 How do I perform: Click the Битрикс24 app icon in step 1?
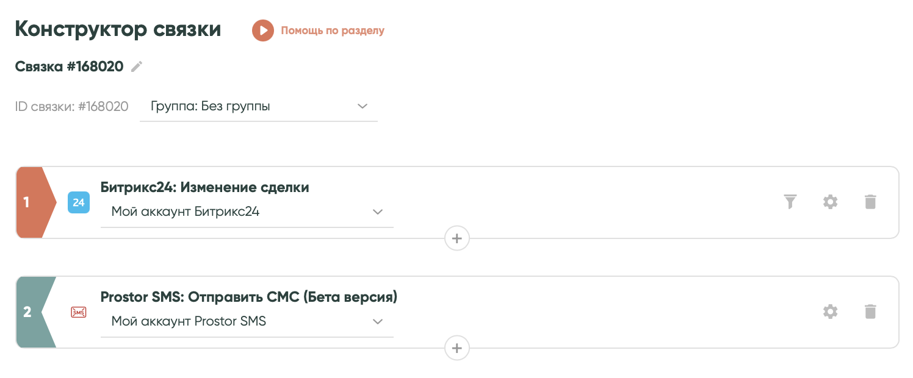click(79, 202)
